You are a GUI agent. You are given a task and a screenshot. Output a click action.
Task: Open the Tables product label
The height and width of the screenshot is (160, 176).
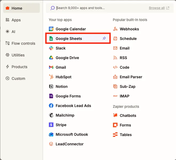click(126, 135)
